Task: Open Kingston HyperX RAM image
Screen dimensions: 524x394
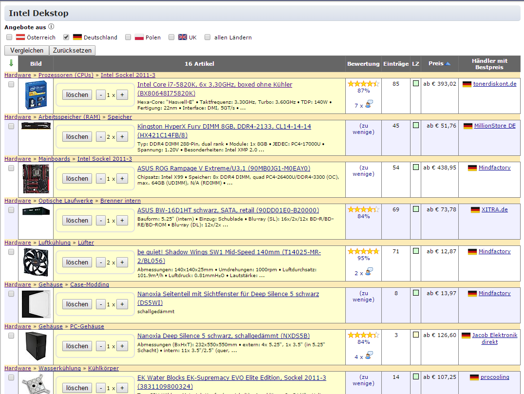Action: (36, 126)
